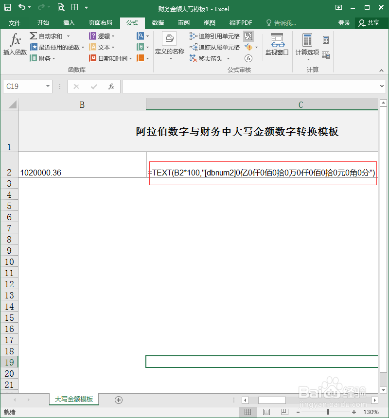Open the Watch Window (监视窗口) icon
The width and height of the screenshot is (389, 418).
[x=277, y=44]
